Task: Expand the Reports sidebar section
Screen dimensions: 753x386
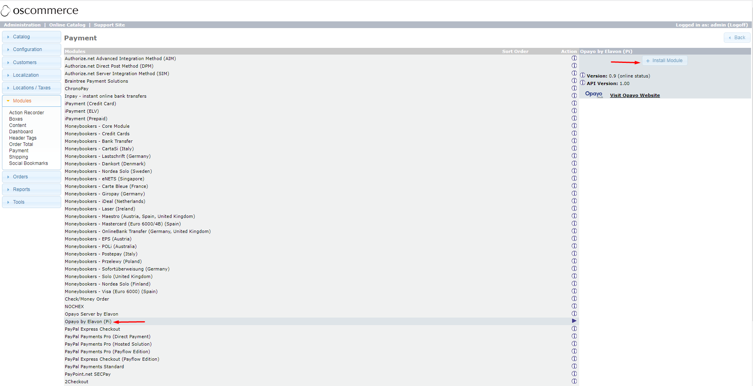Action: tap(32, 189)
